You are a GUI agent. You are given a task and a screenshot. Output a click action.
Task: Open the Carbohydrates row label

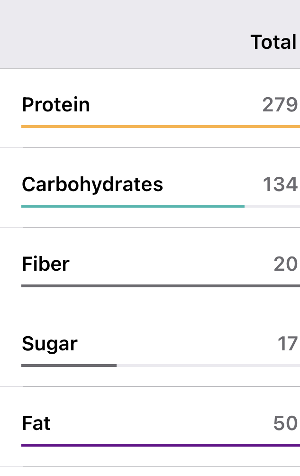coord(92,184)
